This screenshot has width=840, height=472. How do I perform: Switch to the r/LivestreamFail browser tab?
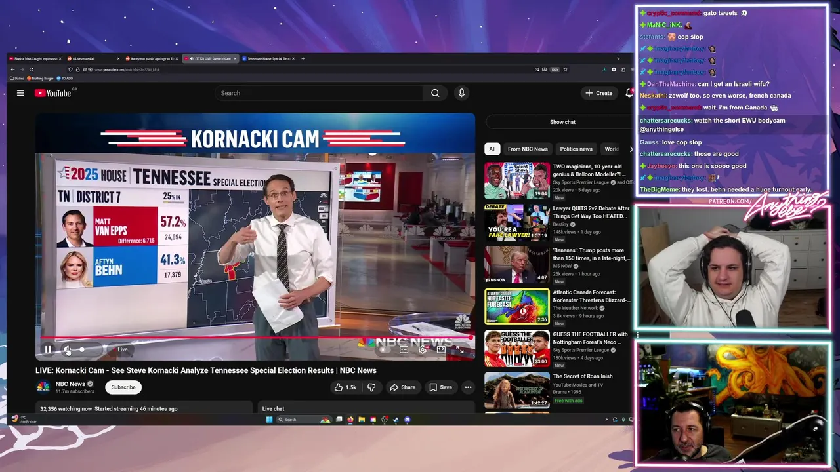point(93,58)
